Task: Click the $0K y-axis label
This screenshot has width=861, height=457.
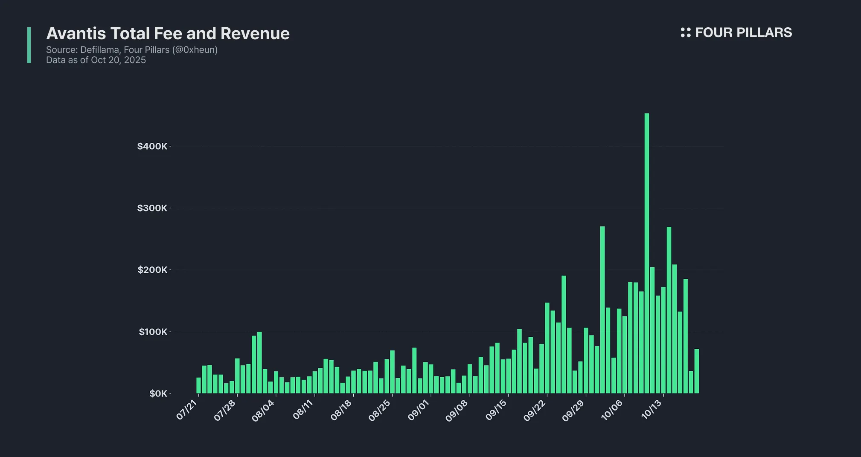Action: click(158, 393)
